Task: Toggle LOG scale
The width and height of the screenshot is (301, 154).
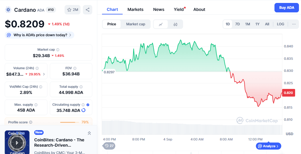Action: point(280,24)
